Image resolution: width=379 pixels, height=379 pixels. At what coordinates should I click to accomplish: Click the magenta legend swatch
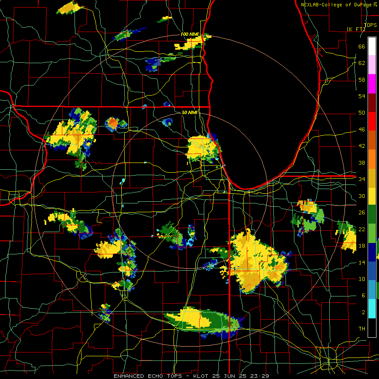coord(372,84)
